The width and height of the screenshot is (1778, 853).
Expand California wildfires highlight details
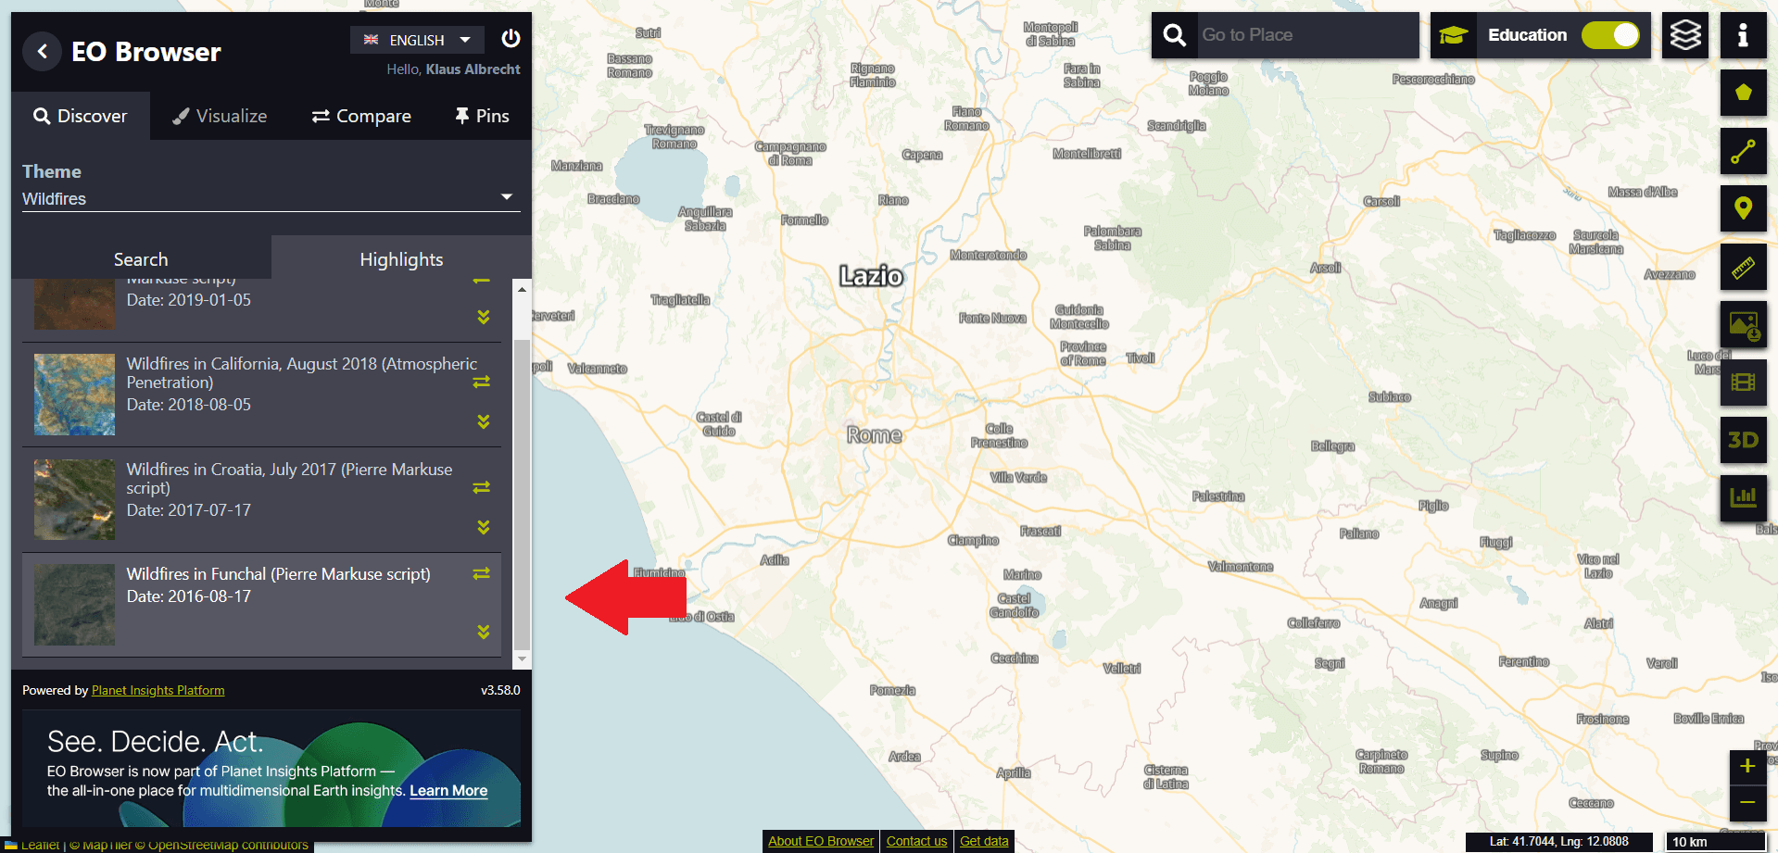click(x=483, y=421)
